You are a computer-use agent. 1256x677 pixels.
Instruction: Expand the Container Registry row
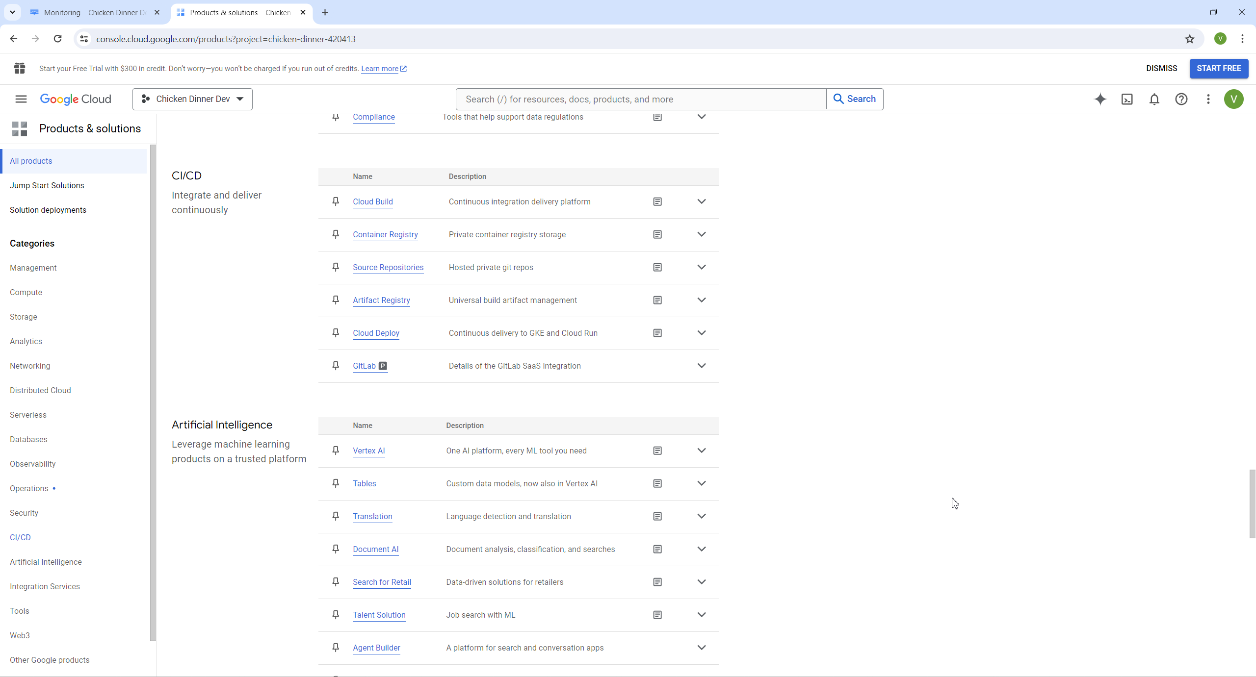[702, 234]
